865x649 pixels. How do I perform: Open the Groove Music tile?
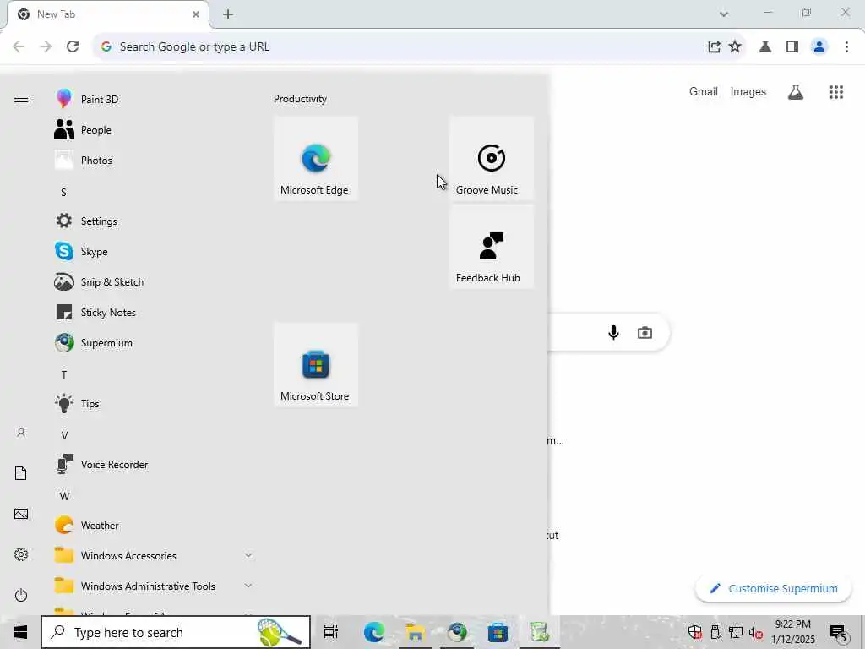click(492, 158)
